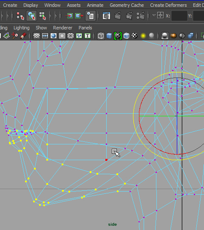Switch viewport to Smooth Shade All

pos(109,36)
